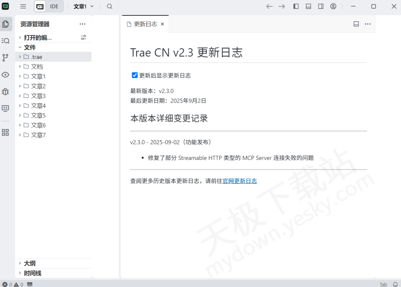Open the 官网更新日志 link
Screen dimensions: 401x287
(240, 181)
